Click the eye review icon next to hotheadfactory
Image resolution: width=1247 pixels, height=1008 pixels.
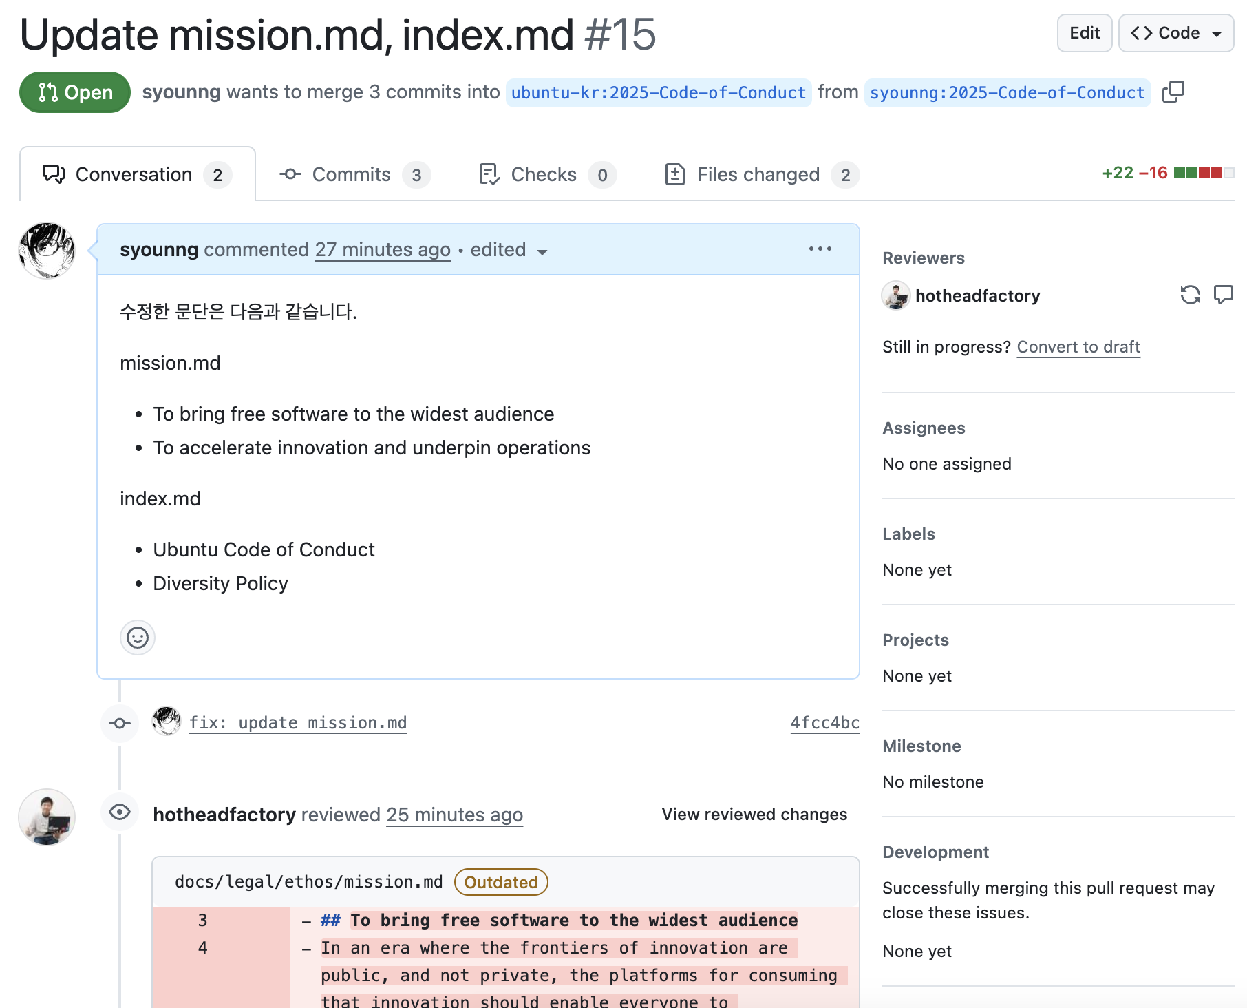pyautogui.click(x=120, y=812)
